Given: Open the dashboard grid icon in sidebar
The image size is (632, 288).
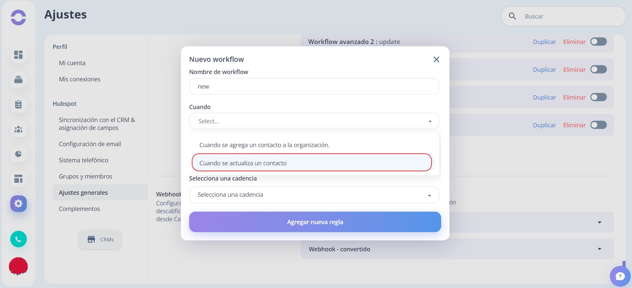Looking at the screenshot, I should pos(19,55).
